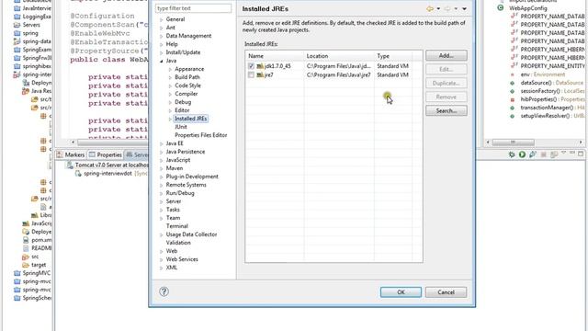
Task: Select the jdk1.7.0_45 library icon
Action: pos(260,66)
